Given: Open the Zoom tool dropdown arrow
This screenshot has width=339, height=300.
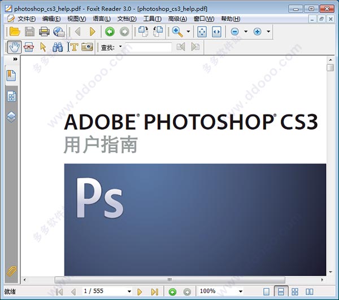Looking at the screenshot, I should pyautogui.click(x=188, y=32).
